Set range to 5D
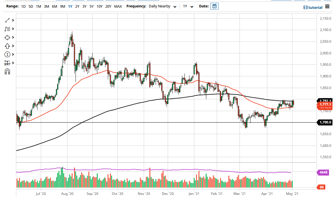Viewport: 333px width, 198px height. [x=31, y=6]
